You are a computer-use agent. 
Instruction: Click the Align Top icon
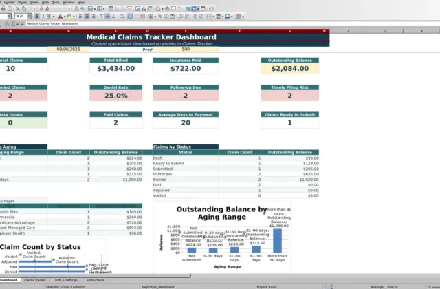coord(101,17)
